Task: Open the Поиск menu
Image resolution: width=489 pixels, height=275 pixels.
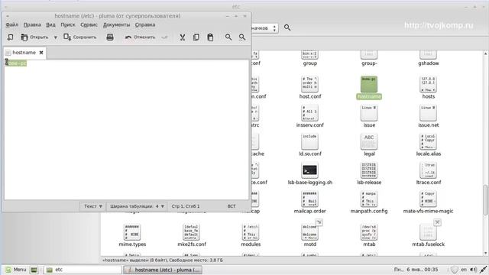Action: point(68,24)
